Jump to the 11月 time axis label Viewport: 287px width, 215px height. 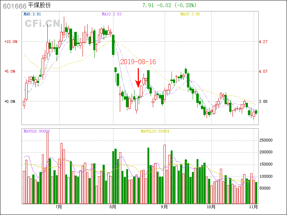253,207
